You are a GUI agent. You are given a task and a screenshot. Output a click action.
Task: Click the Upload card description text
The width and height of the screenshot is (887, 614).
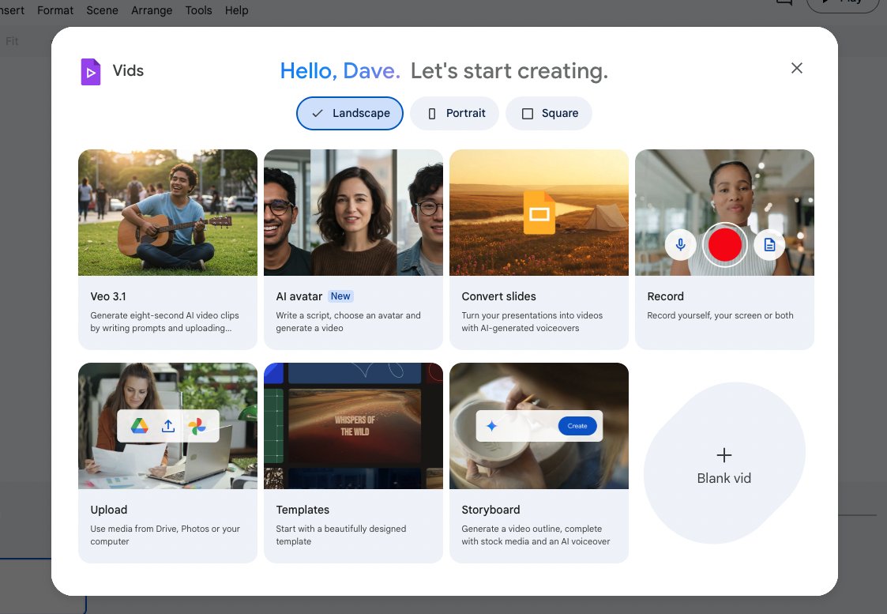point(165,535)
